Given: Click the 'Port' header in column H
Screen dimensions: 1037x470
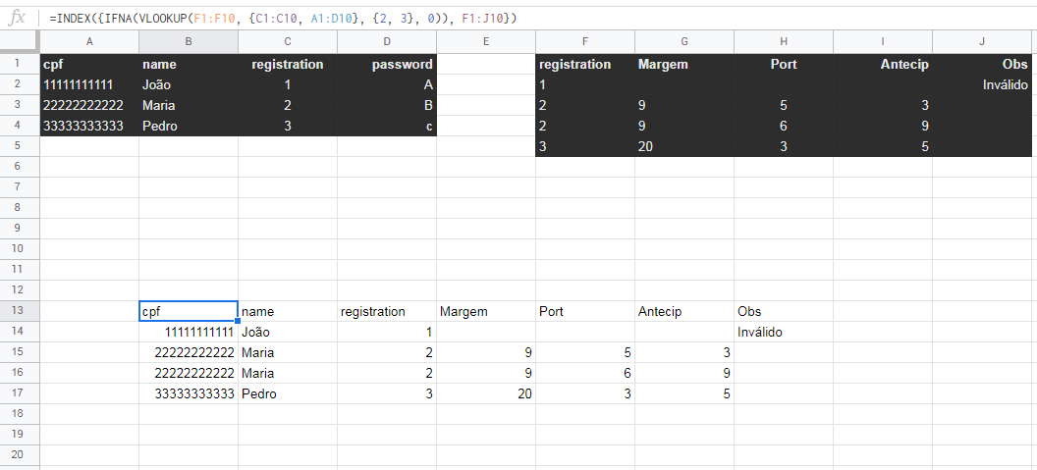Looking at the screenshot, I should (784, 64).
